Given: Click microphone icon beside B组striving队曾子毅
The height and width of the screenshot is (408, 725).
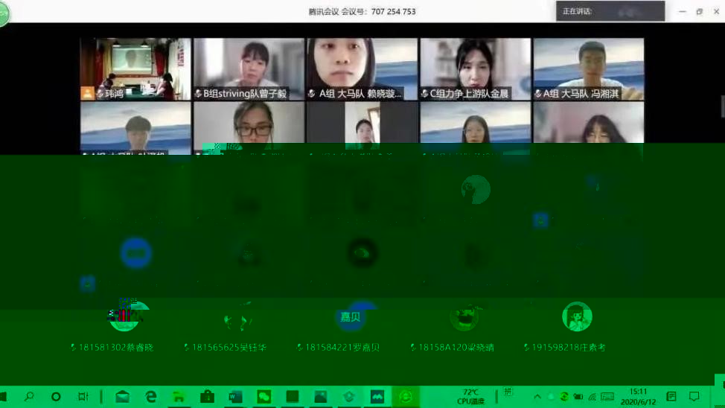Looking at the screenshot, I should tap(198, 94).
